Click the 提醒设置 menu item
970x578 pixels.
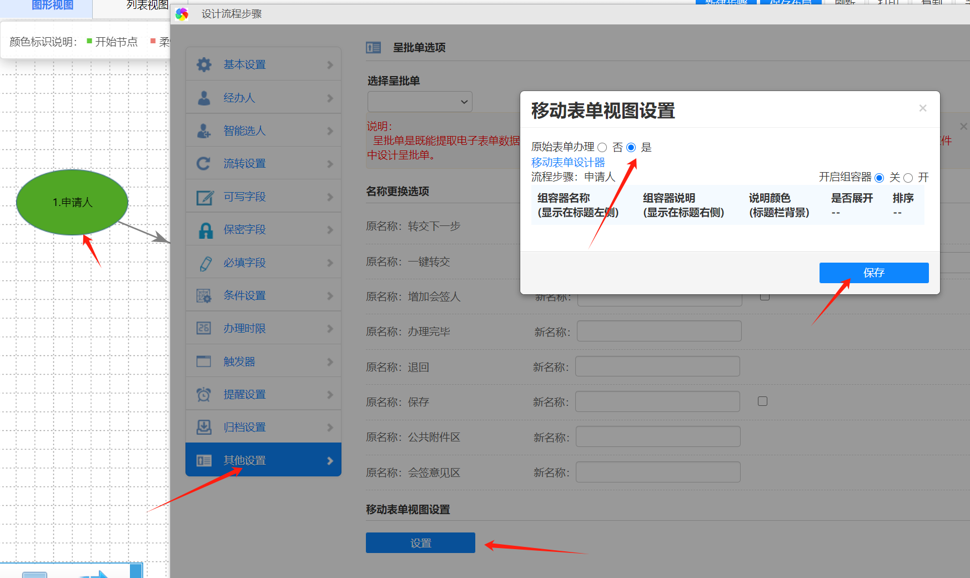click(263, 394)
